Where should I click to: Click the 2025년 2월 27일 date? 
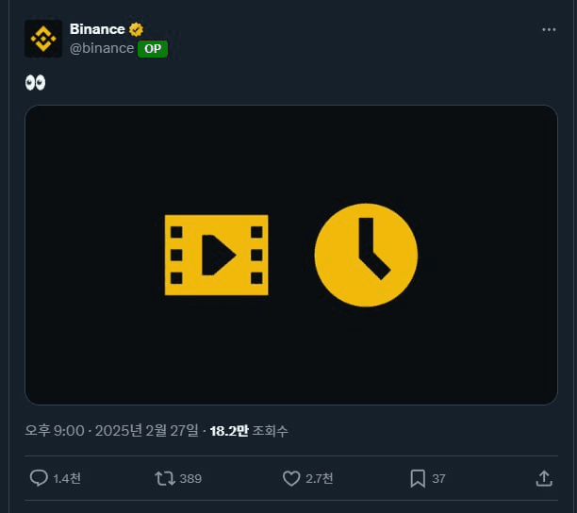click(x=147, y=431)
